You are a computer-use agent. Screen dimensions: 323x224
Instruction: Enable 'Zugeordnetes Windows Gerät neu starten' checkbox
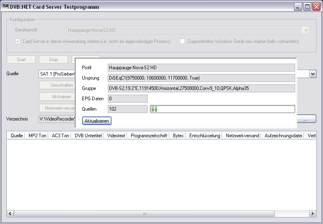point(183,41)
